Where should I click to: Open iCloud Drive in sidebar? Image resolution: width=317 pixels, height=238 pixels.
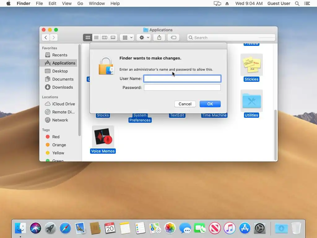58,104
